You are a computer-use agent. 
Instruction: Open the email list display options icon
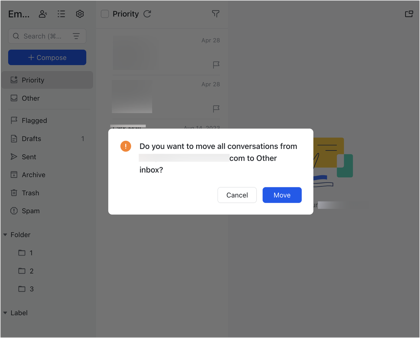[61, 14]
